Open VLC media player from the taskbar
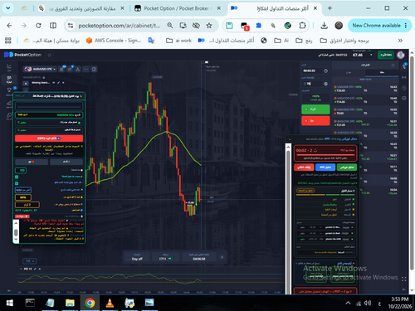 click(x=110, y=303)
